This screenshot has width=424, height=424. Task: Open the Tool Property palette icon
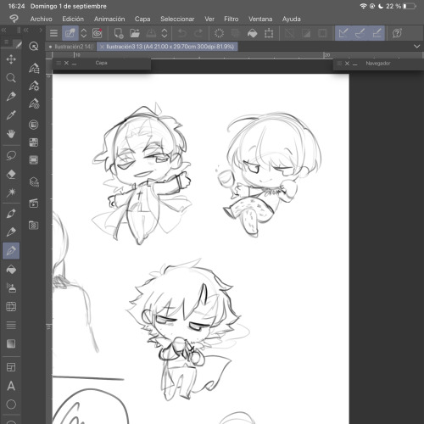pos(34,86)
